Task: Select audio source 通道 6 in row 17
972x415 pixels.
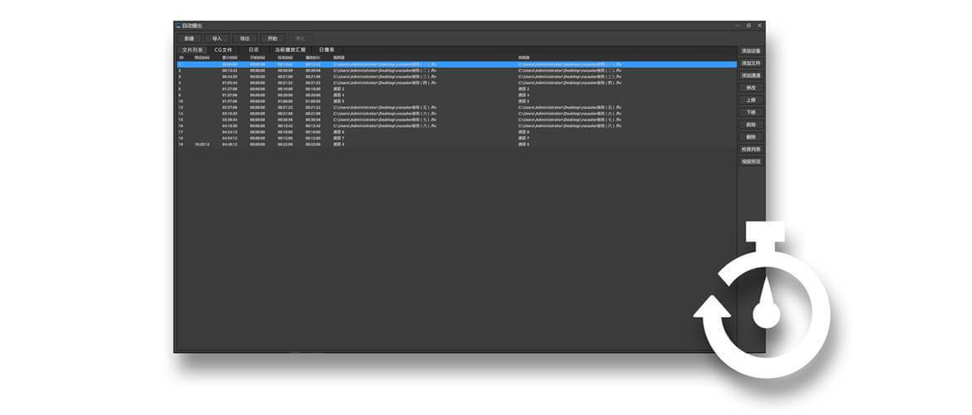Action: click(524, 132)
